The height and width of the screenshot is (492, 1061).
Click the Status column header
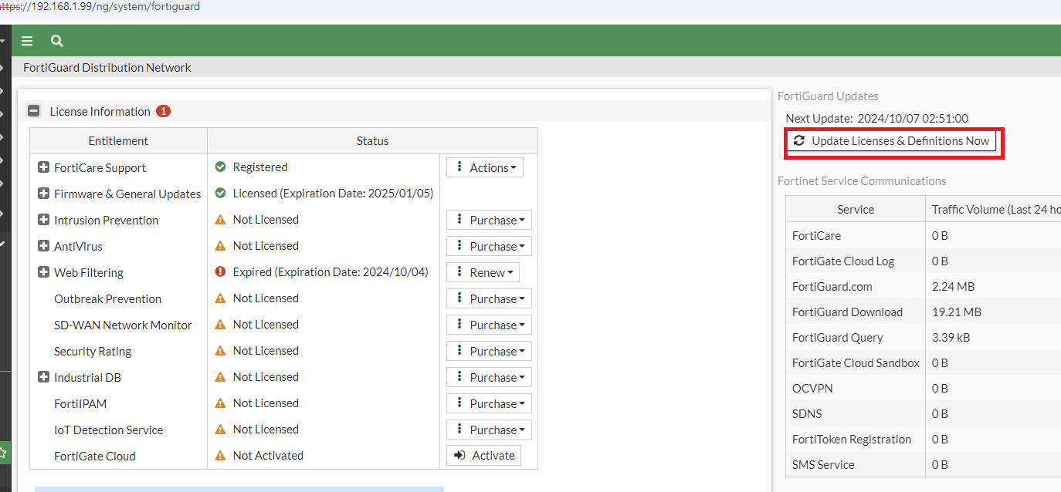click(372, 141)
